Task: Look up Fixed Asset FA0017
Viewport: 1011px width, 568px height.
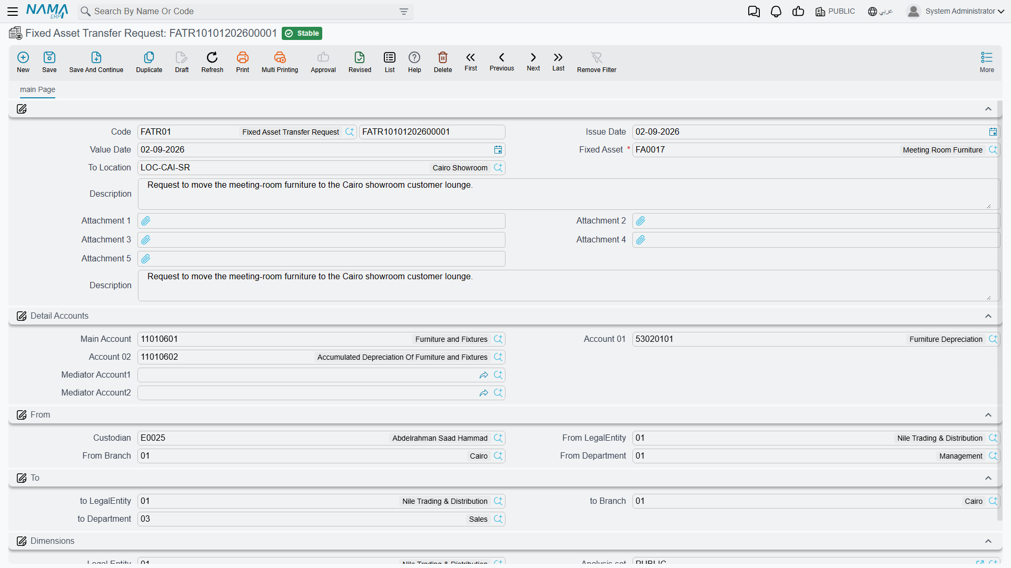Action: pos(993,150)
